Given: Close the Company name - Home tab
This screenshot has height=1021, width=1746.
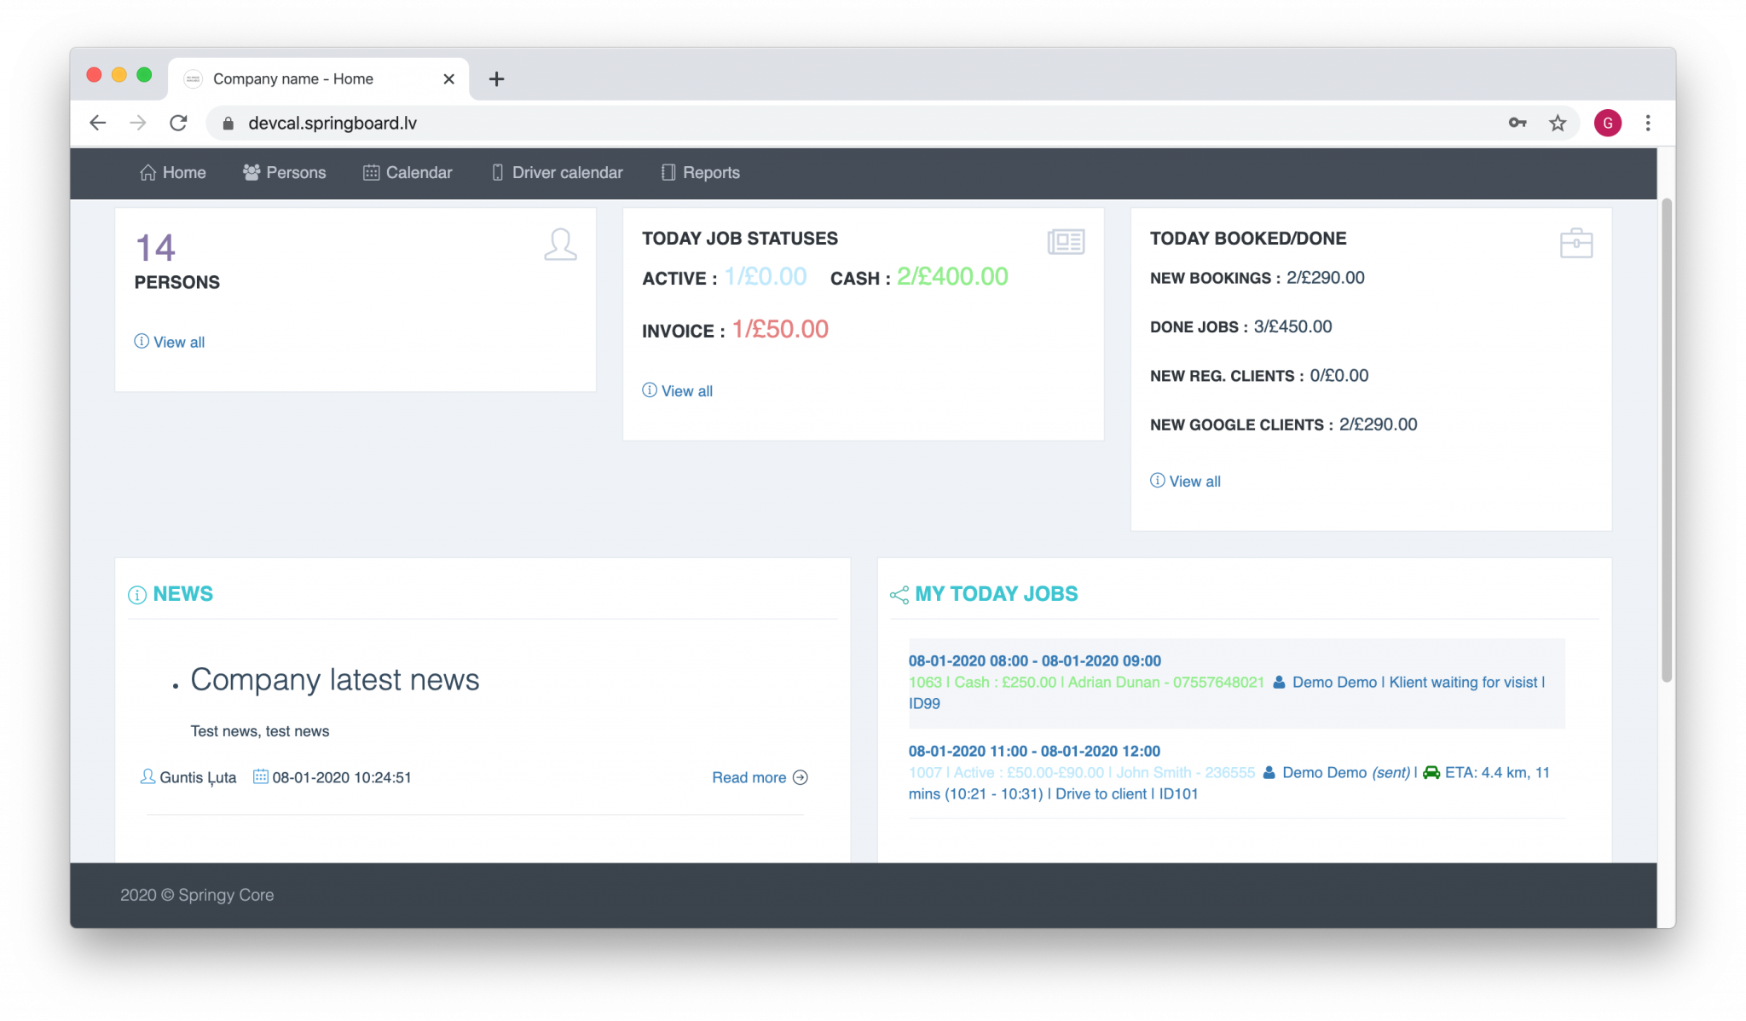Looking at the screenshot, I should point(449,79).
